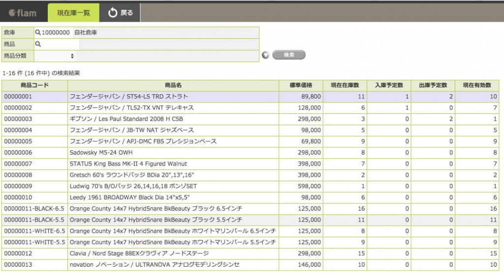Select the code 00000011-BLACK-5.5
Viewport: 504px width, 276px height.
(34, 220)
